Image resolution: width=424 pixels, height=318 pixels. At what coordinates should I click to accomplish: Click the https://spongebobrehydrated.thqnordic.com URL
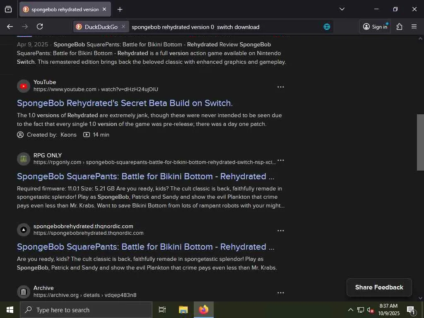tap(89, 233)
